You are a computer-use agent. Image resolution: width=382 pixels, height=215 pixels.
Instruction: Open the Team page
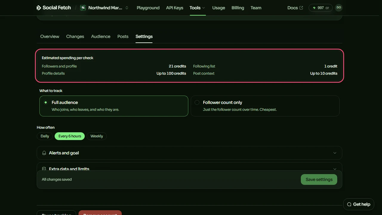[x=256, y=8]
